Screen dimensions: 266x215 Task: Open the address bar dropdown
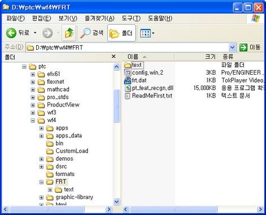233,48
